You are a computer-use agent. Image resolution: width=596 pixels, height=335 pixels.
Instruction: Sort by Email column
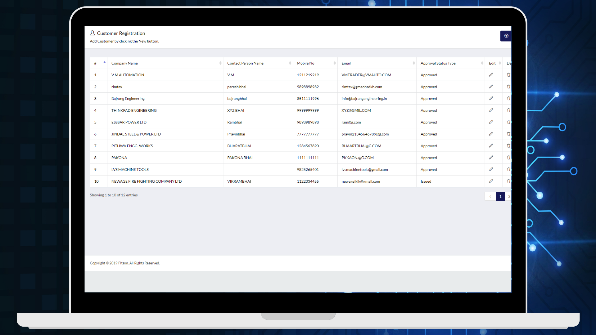coord(377,63)
